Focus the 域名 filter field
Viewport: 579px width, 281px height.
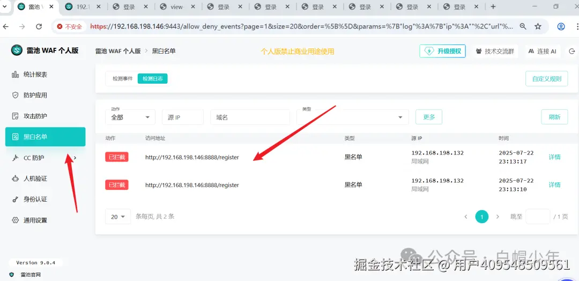tap(250, 117)
